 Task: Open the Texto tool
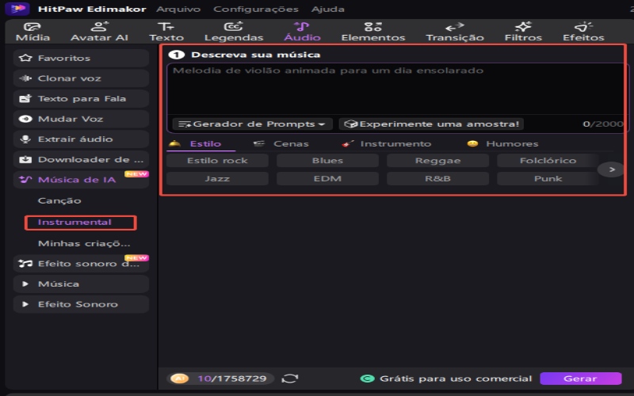(166, 32)
